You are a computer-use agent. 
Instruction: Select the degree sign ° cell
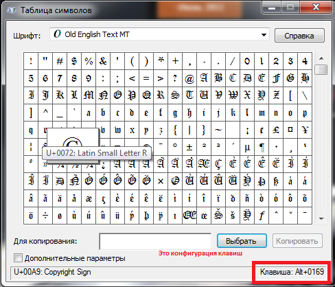pos(175,147)
